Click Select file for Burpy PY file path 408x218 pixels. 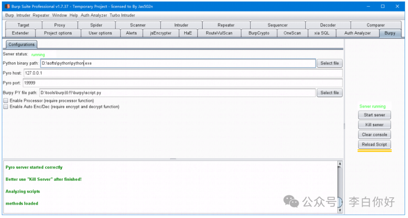pyautogui.click(x=329, y=93)
